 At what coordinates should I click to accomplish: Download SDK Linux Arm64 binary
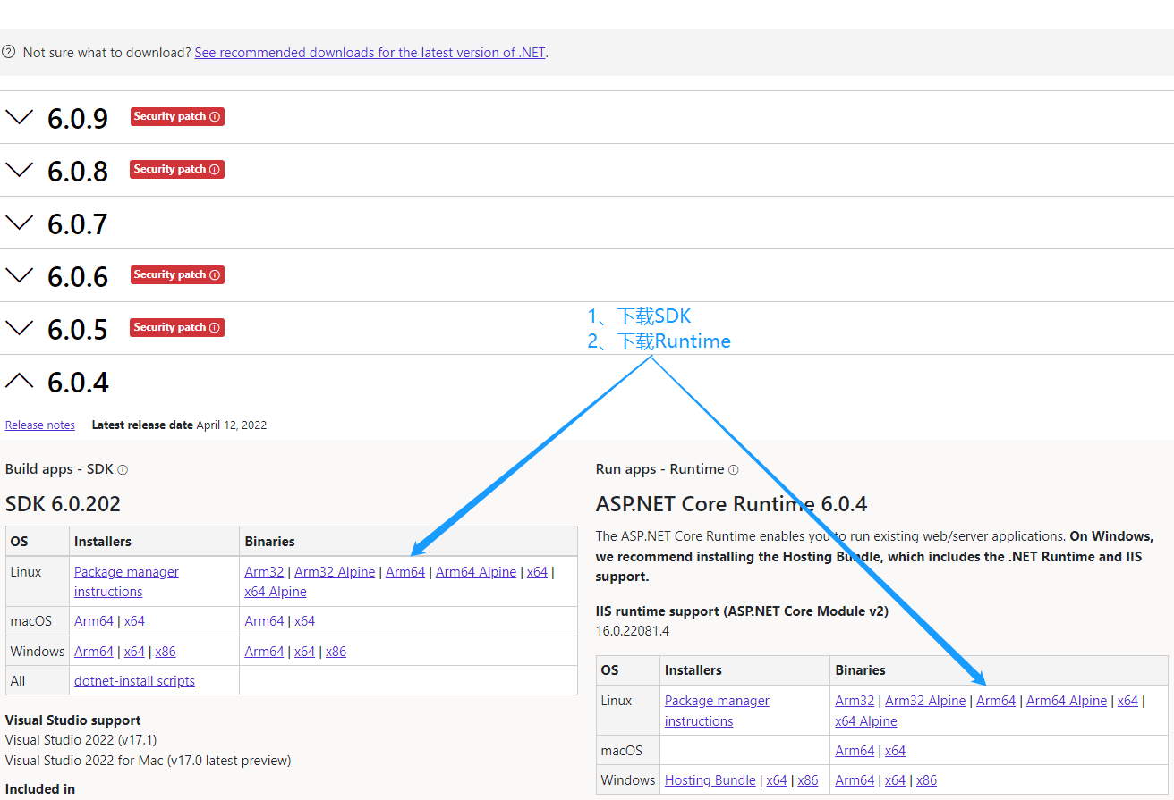tap(405, 572)
